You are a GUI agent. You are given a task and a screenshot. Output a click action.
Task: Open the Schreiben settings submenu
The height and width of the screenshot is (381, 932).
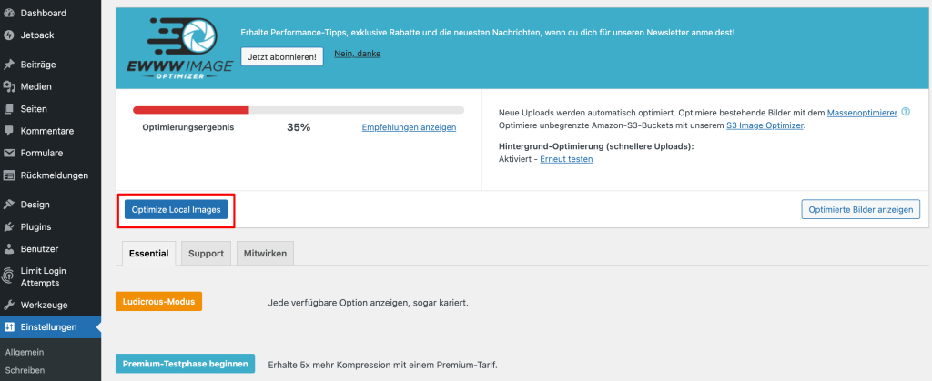pos(25,370)
